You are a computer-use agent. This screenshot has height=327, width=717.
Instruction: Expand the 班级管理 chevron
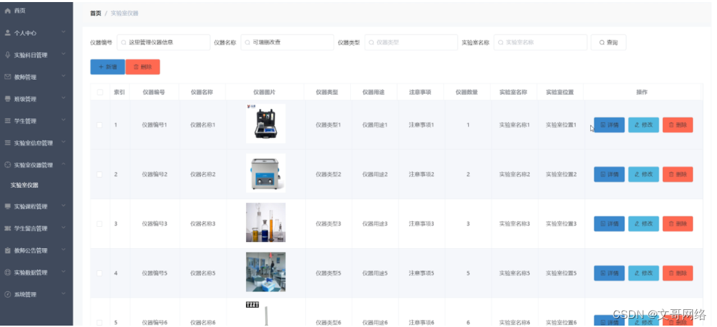tap(64, 98)
